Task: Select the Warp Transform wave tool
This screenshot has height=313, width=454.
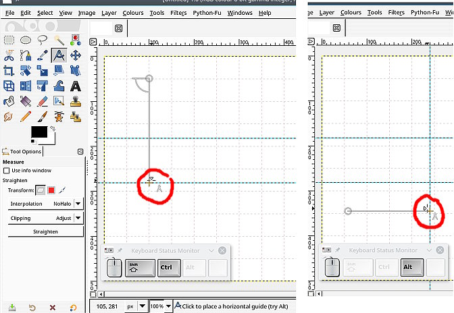Action: pos(59,86)
